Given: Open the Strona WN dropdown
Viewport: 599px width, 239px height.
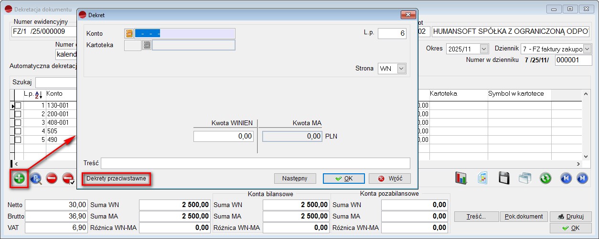Looking at the screenshot, I should click(x=401, y=69).
